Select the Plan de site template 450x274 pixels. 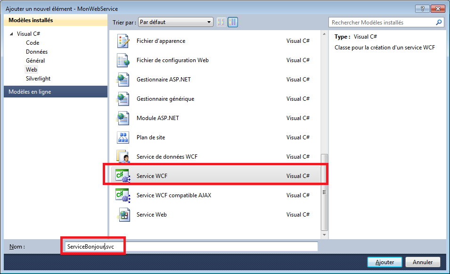[151, 137]
